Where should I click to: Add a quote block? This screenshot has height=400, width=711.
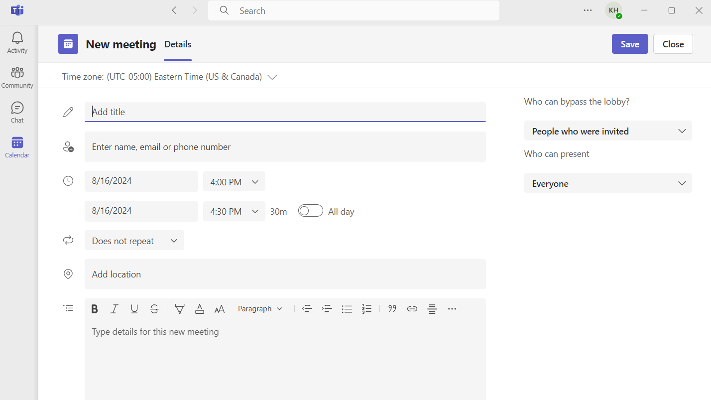[x=392, y=309]
